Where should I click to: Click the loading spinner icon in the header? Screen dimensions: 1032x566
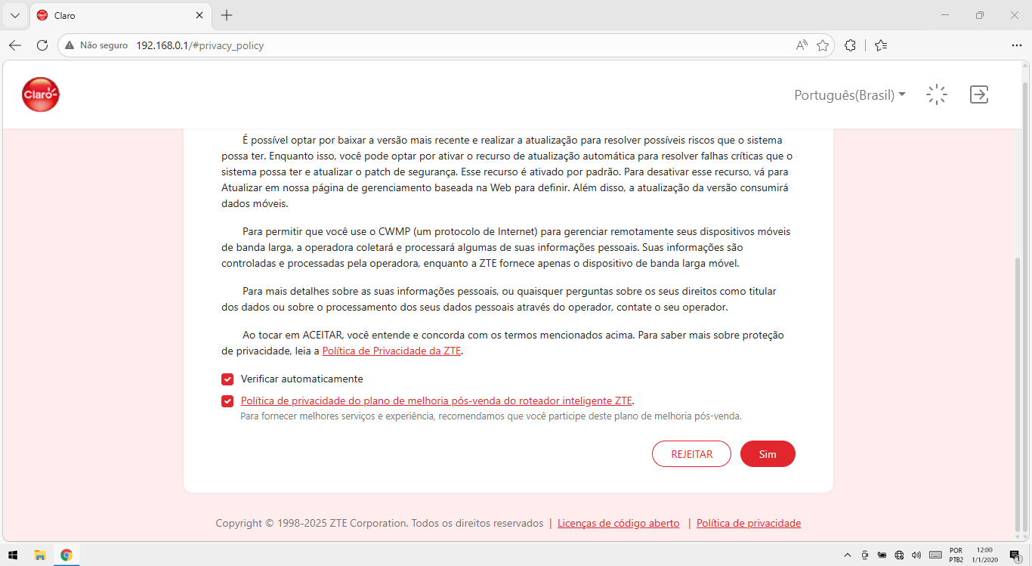[x=937, y=94]
